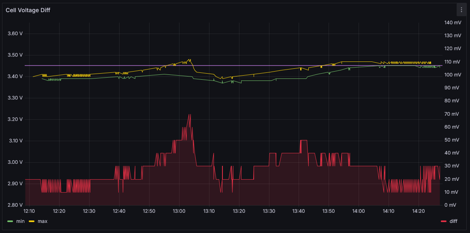This screenshot has height=233, width=470.
Task: Click the green min color swatch
Action: [x=10, y=221]
